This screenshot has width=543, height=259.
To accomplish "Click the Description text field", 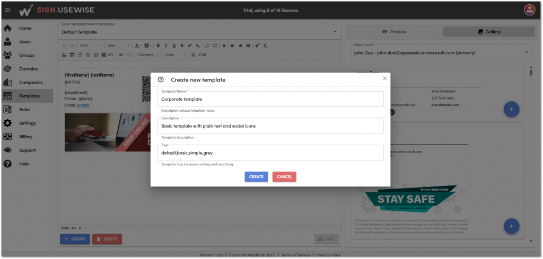I will [x=270, y=126].
